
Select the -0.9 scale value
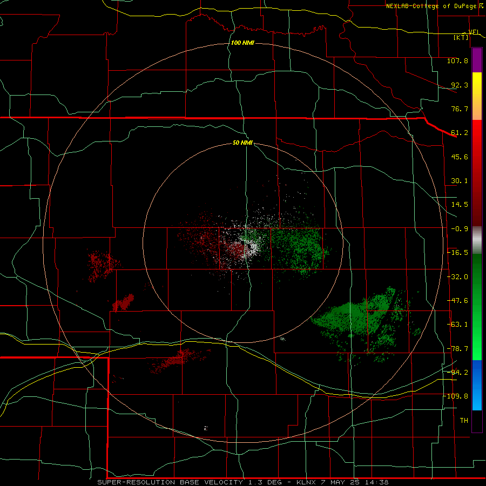point(460,229)
